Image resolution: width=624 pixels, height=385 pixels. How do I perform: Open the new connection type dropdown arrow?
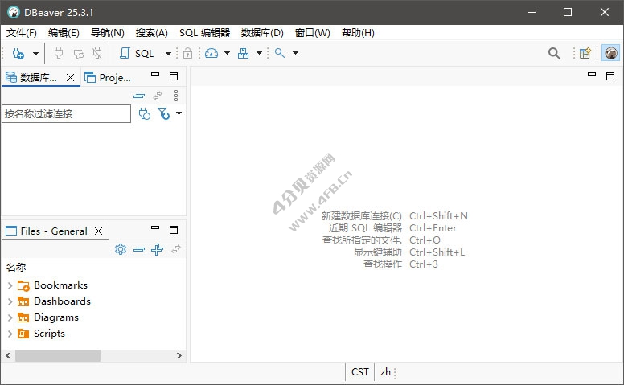[35, 53]
